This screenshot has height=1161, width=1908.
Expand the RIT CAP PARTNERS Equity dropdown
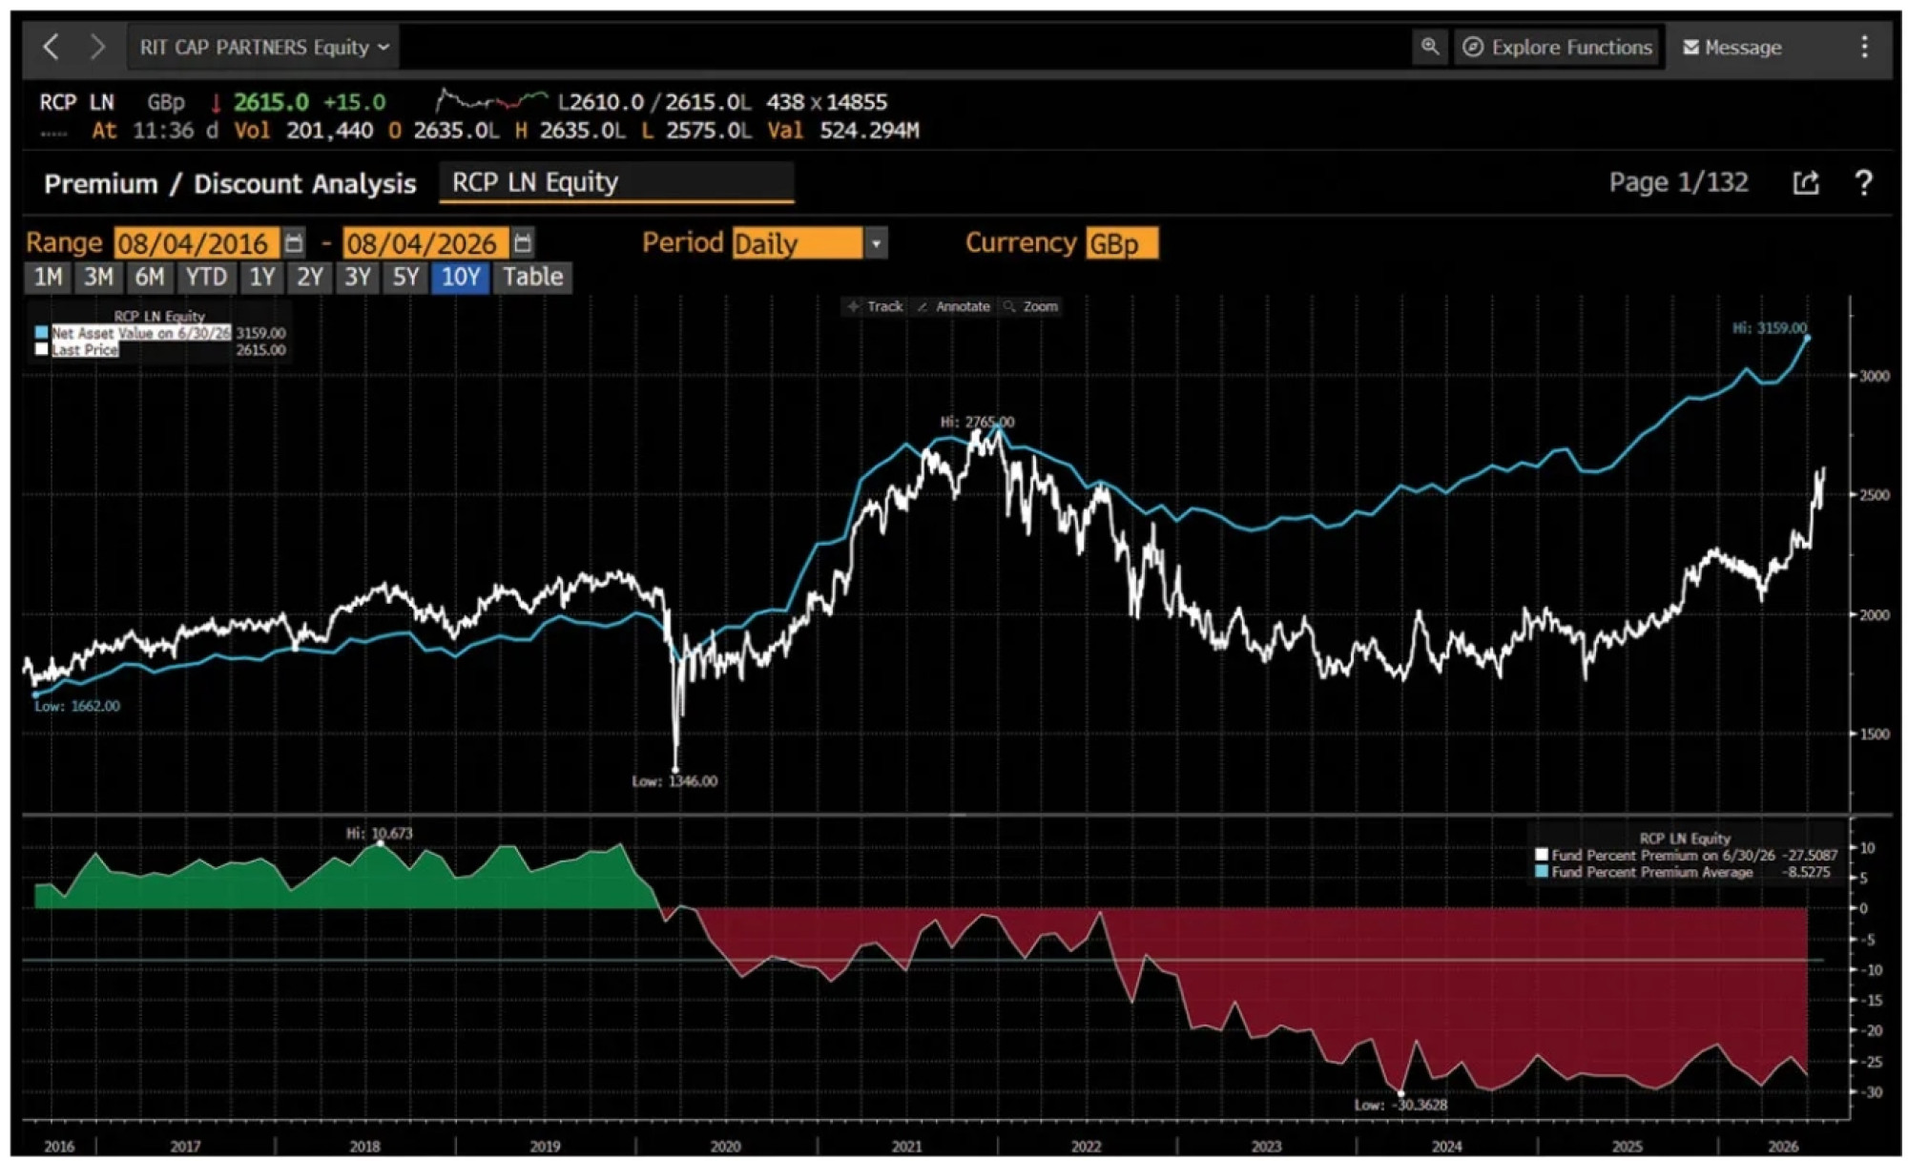(x=263, y=47)
